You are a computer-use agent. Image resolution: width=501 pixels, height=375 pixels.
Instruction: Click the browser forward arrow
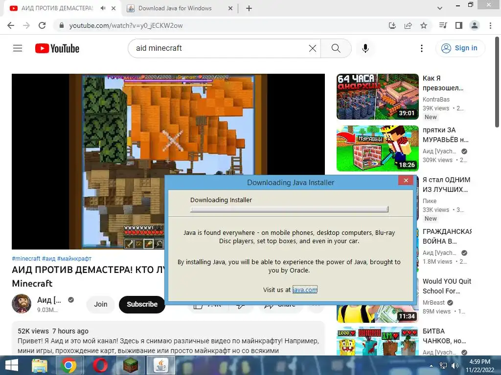pos(26,25)
